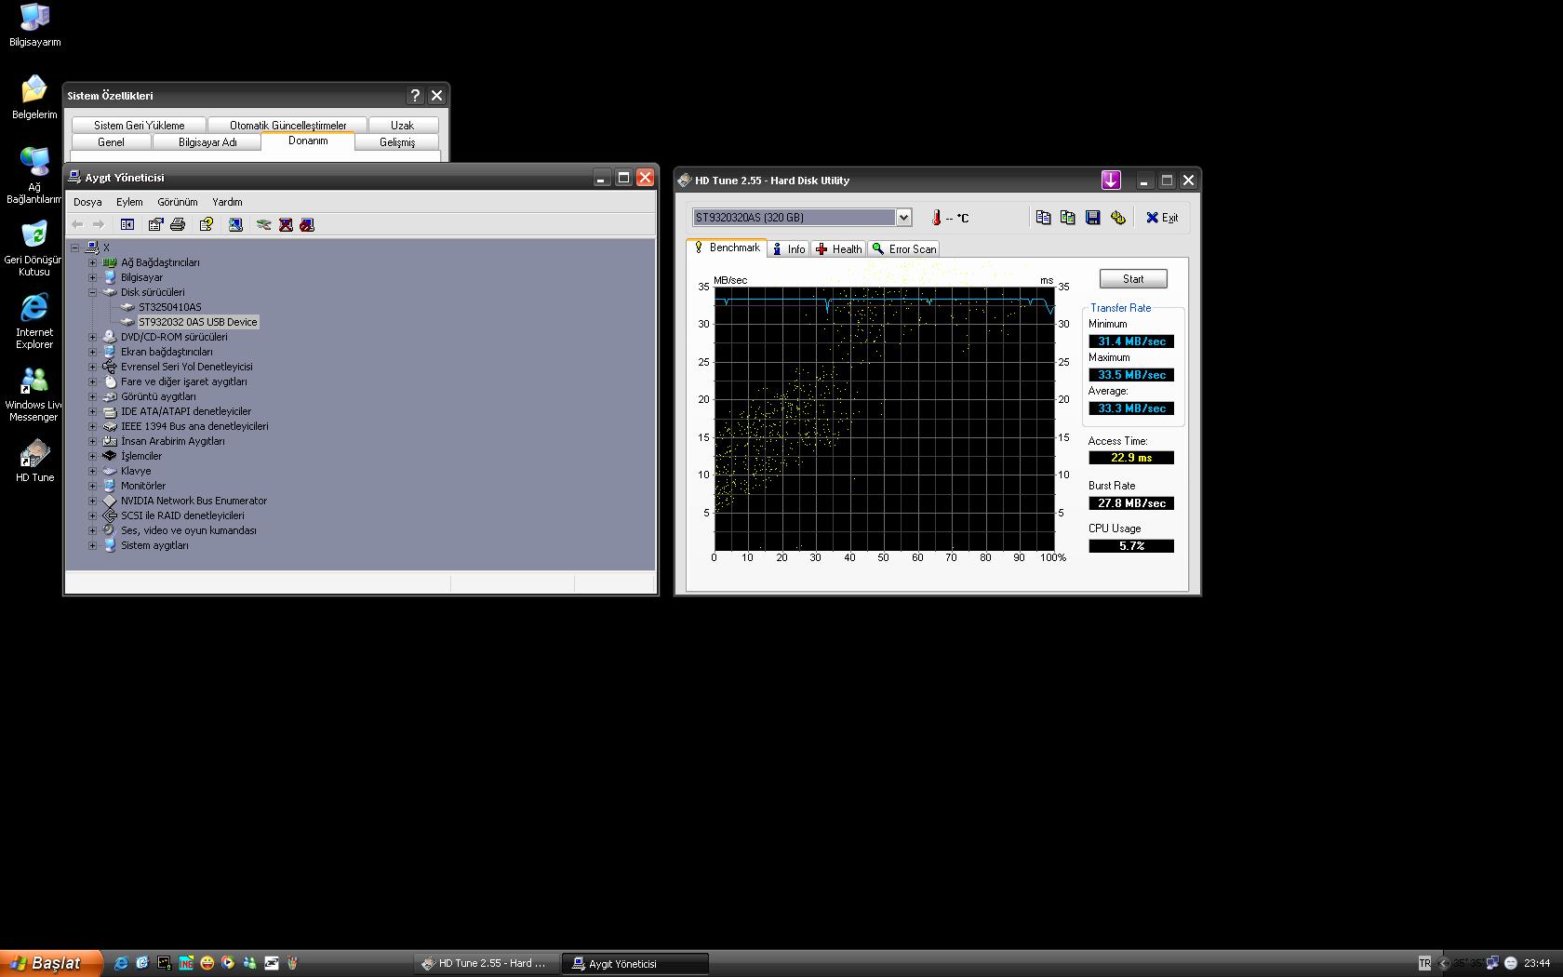
Task: Switch to the Error Scan tab
Action: [x=904, y=249]
